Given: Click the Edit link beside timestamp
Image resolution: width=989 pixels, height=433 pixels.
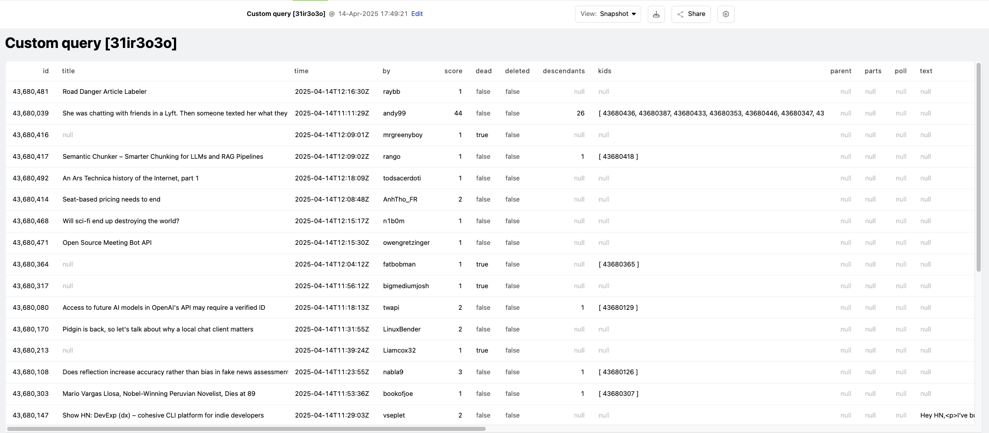Looking at the screenshot, I should point(417,14).
